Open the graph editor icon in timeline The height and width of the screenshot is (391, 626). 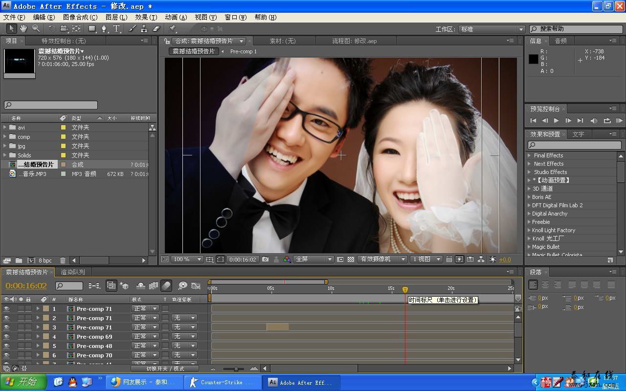pos(196,285)
